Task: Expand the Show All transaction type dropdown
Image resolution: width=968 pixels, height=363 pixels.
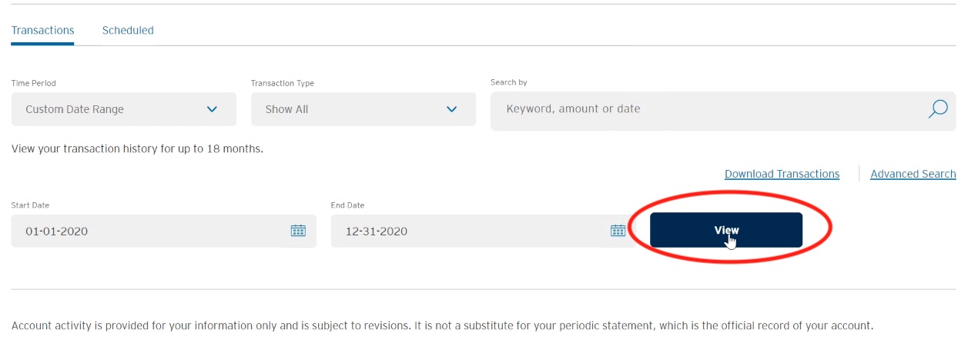Action: [x=363, y=109]
